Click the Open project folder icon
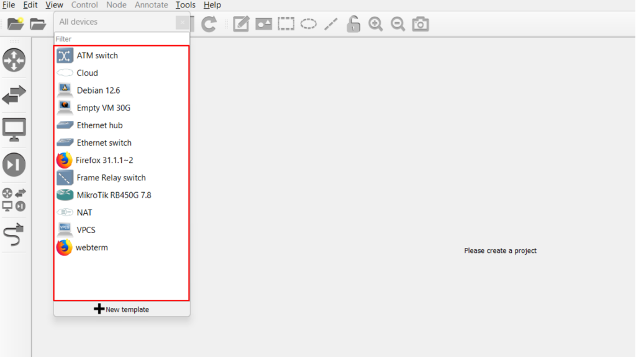 [x=39, y=24]
